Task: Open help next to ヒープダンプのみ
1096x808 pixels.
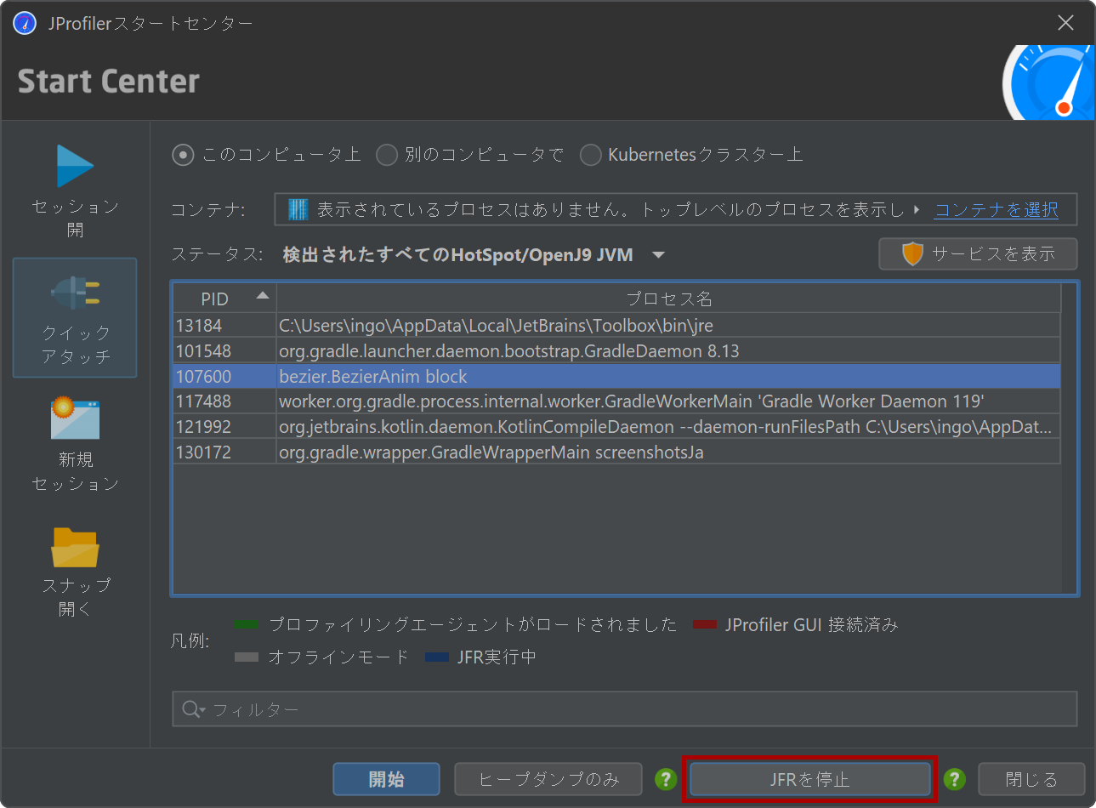Action: (666, 779)
